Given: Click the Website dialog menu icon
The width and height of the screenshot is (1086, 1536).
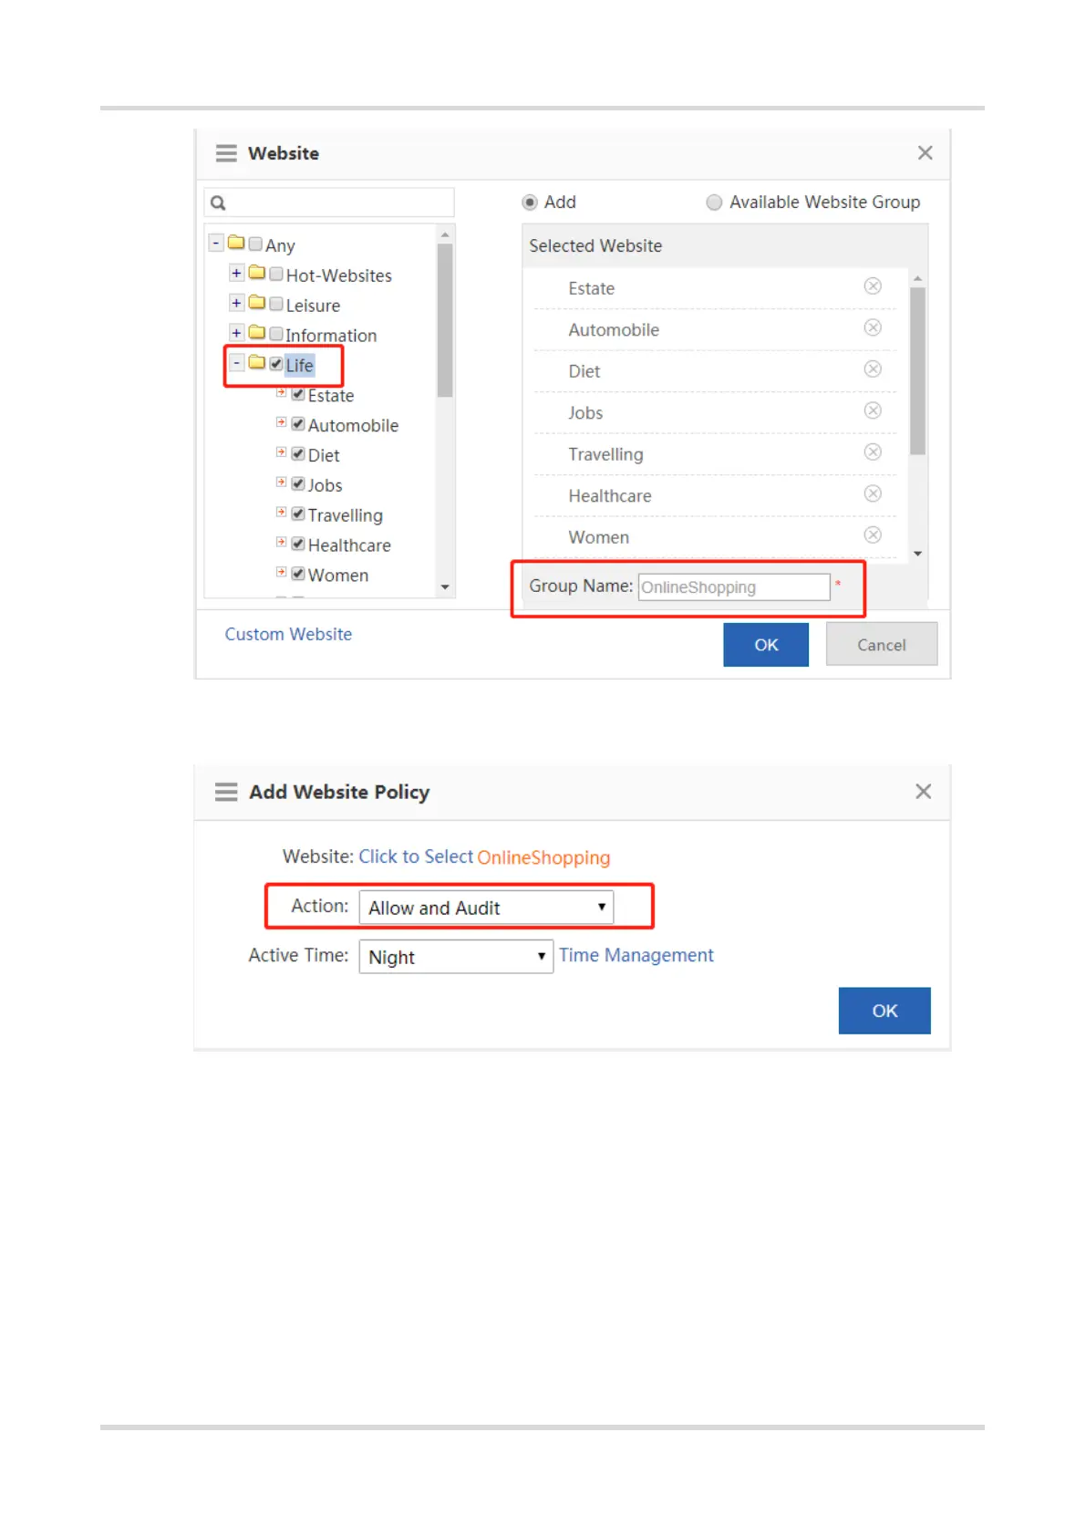Looking at the screenshot, I should [x=226, y=153].
